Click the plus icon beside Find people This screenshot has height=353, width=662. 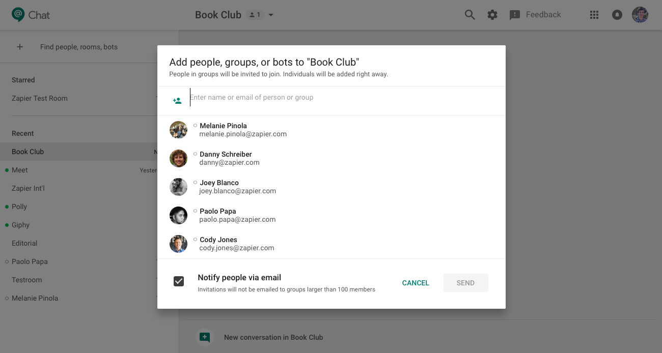tap(20, 47)
